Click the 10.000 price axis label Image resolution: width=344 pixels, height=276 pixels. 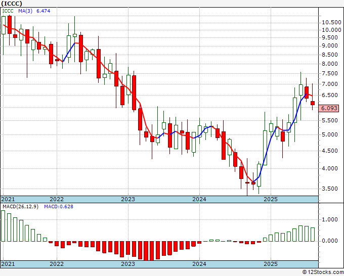(331, 30)
